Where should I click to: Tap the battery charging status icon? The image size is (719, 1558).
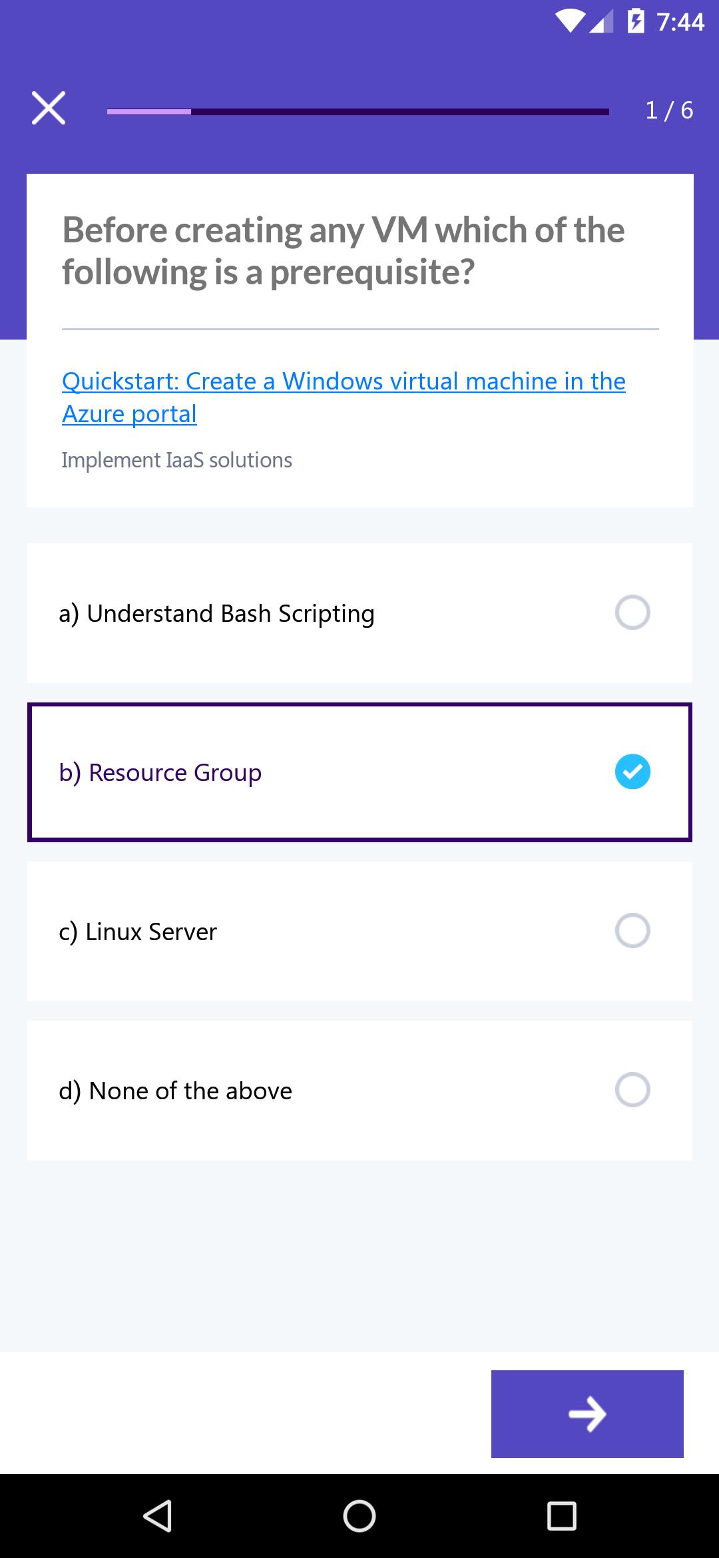pyautogui.click(x=636, y=22)
